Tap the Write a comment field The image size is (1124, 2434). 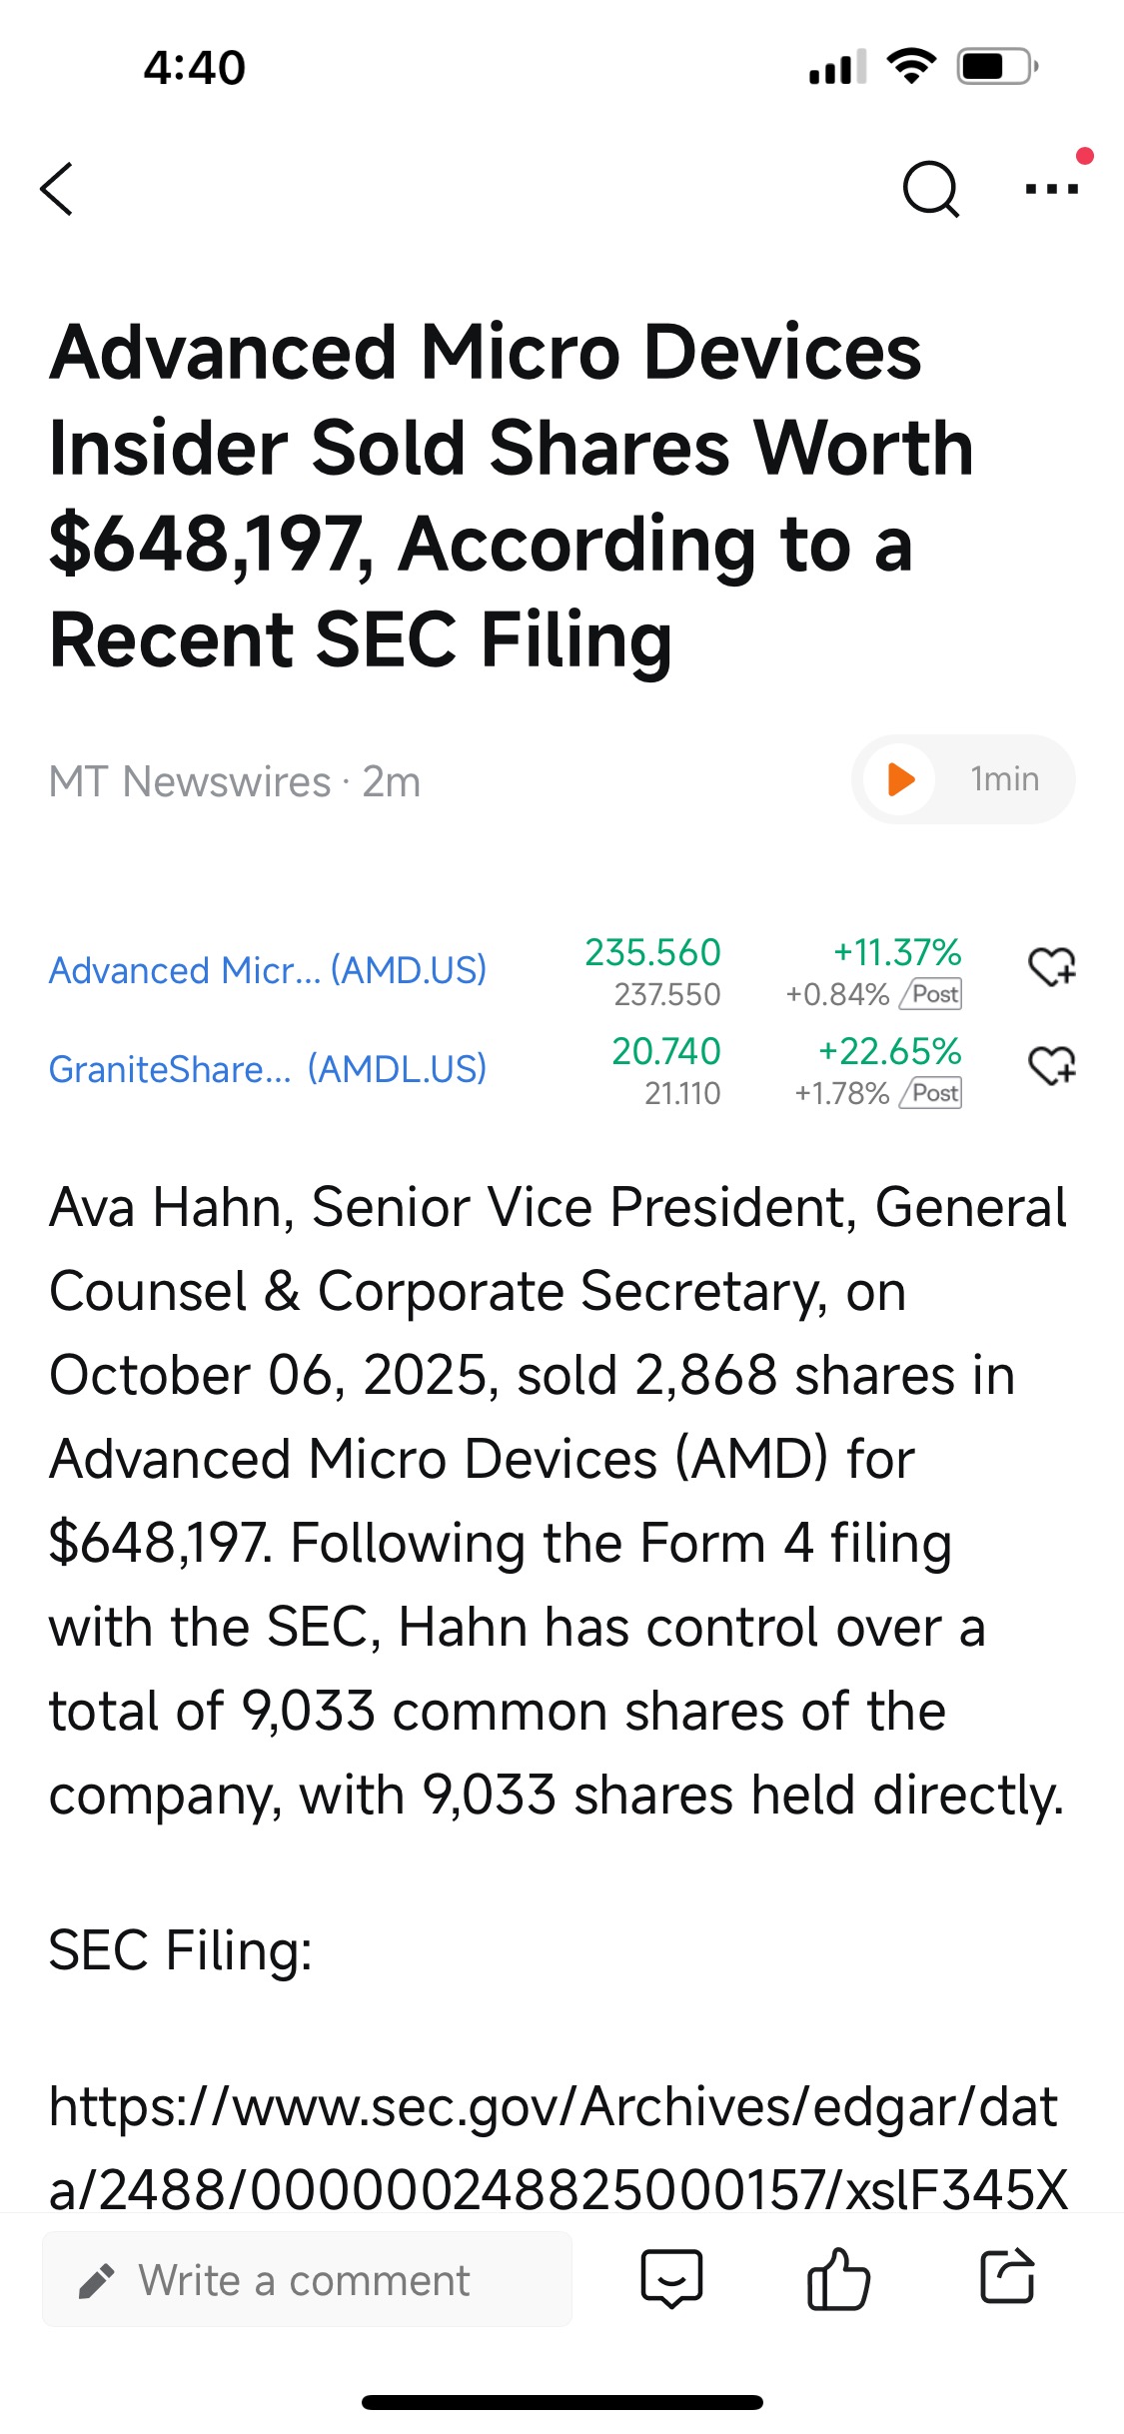(x=307, y=2280)
